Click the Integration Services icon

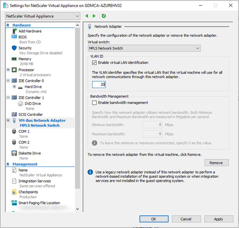(x=14, y=181)
